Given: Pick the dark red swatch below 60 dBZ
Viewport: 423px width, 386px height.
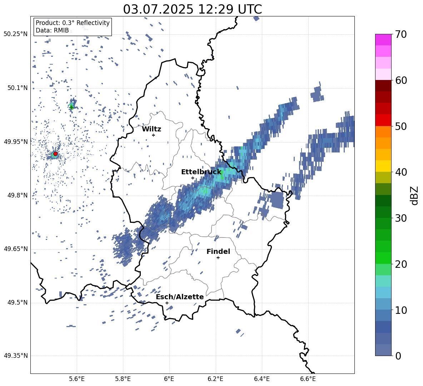Looking at the screenshot, I should pos(383,86).
